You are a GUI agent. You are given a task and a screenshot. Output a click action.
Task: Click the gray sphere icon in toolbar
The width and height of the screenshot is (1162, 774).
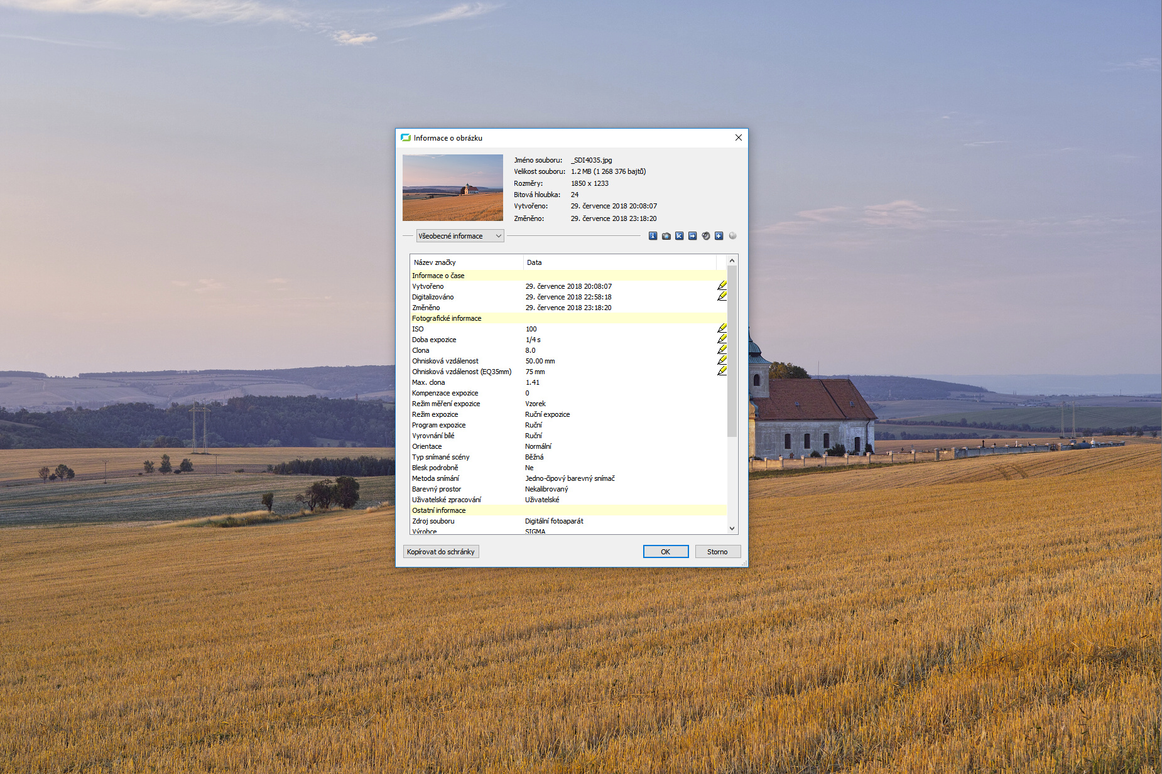pyautogui.click(x=732, y=236)
